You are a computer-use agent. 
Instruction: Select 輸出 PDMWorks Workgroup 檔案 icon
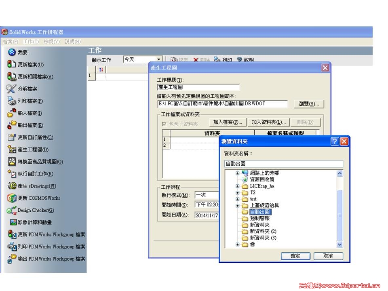pyautogui.click(x=12, y=258)
